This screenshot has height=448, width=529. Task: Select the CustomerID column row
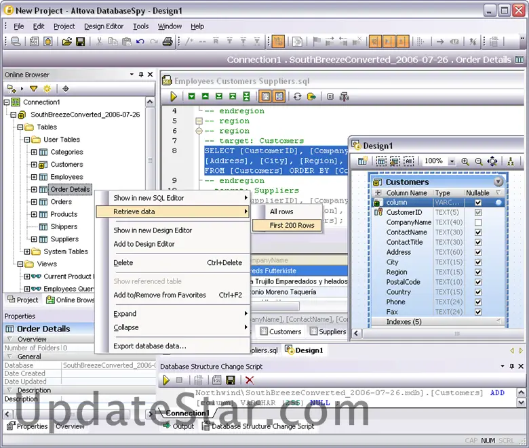(x=438, y=212)
